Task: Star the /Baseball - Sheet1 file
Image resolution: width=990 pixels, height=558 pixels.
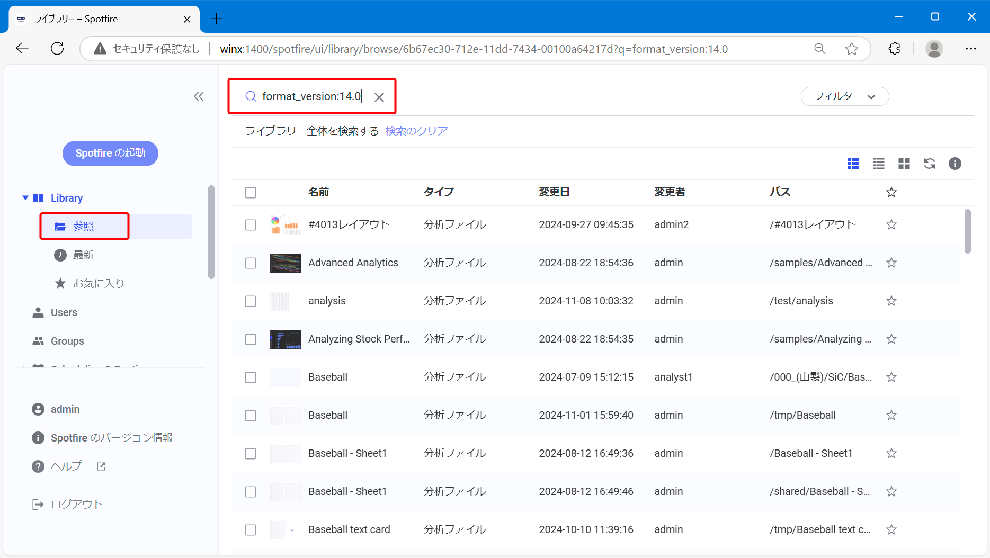Action: point(891,453)
